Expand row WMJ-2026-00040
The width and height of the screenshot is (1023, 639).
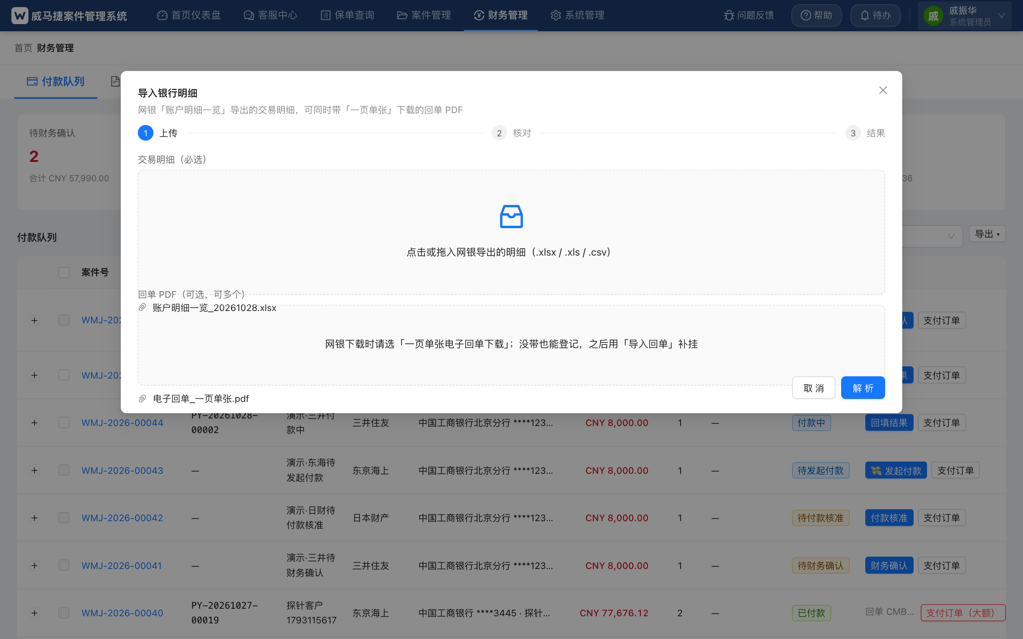pos(34,613)
